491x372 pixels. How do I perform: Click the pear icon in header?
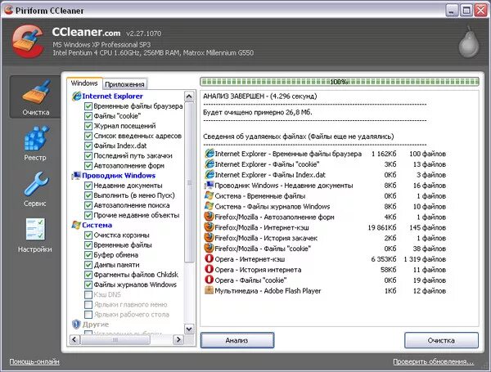[x=469, y=43]
